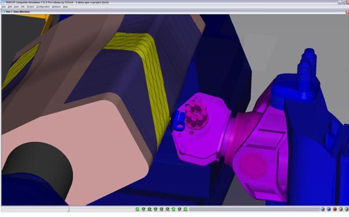Open the Project menu

click(31, 7)
